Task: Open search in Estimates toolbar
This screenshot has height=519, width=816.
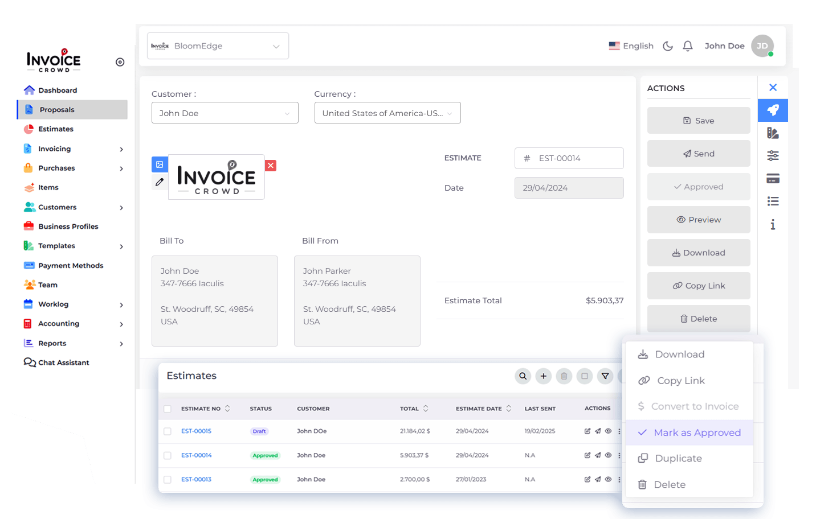Action: [x=523, y=376]
